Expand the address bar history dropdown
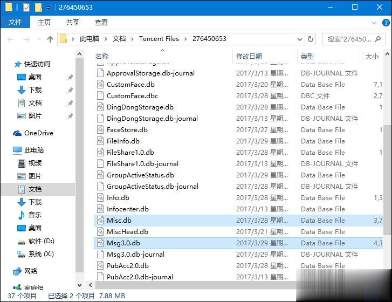Screen dimensions: 392x302 click(299, 39)
